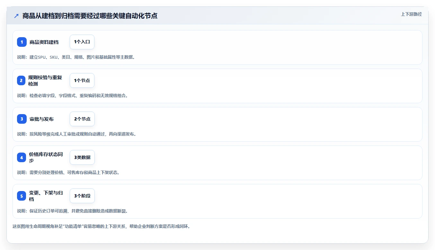Click the description about 保证历史订单可追溯
This screenshot has height=250, width=435.
click(x=73, y=211)
